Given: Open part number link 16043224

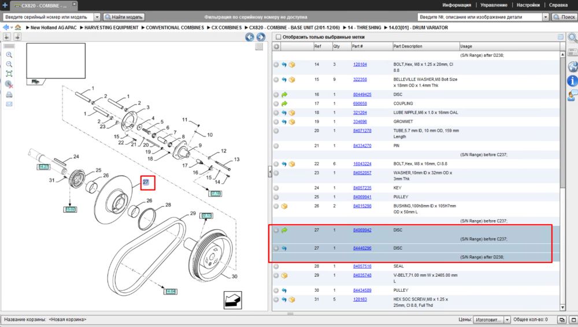Looking at the screenshot, I should pos(362,164).
